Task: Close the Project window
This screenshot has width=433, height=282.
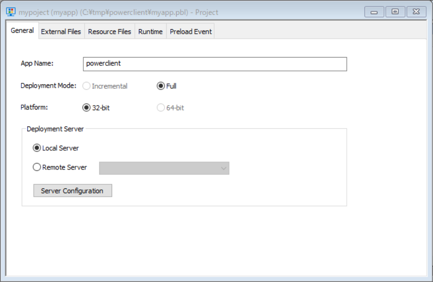Action: tap(417, 12)
